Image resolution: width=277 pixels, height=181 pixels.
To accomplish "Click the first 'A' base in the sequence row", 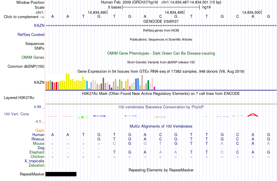I will click(52, 16).
